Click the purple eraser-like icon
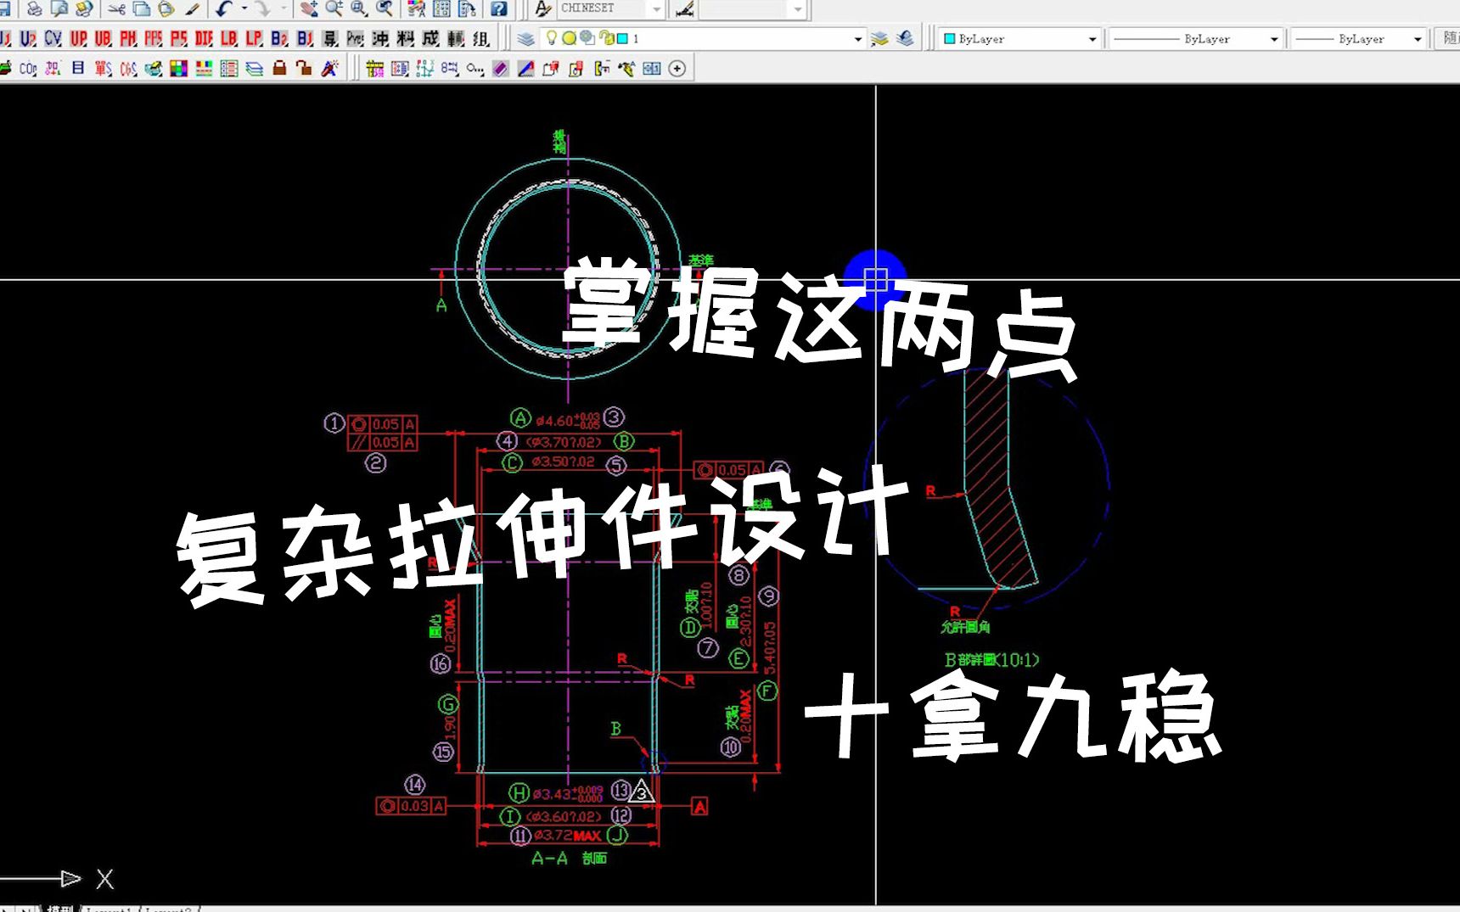1460x912 pixels. (501, 69)
